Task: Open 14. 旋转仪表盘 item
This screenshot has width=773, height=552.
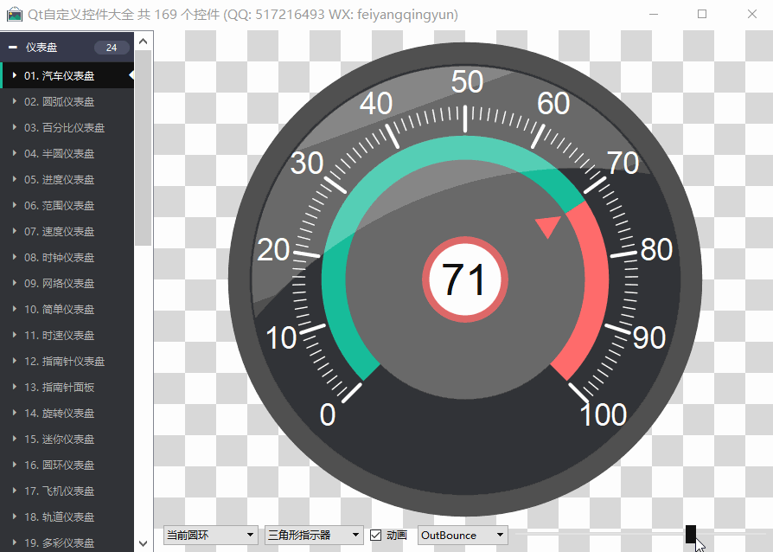Action: [67, 413]
